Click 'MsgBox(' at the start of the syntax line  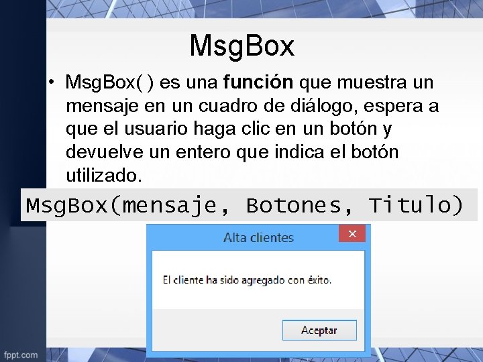pos(74,205)
